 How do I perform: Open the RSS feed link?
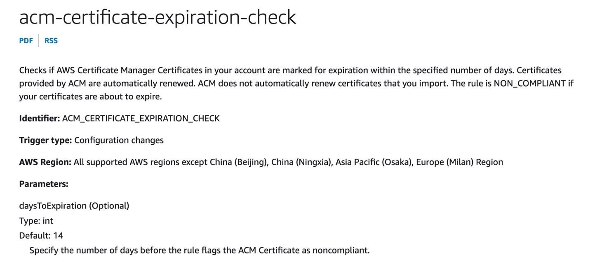pos(51,40)
